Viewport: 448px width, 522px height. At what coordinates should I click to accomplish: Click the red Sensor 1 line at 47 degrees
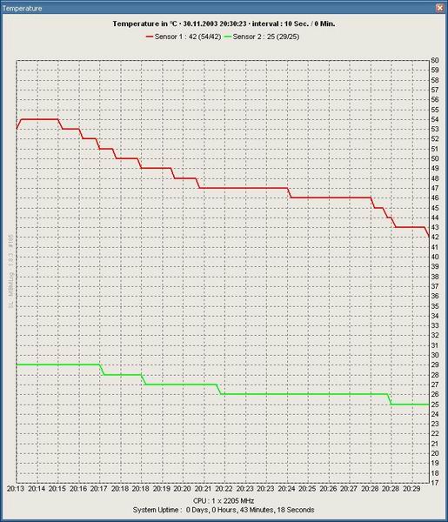pos(244,188)
